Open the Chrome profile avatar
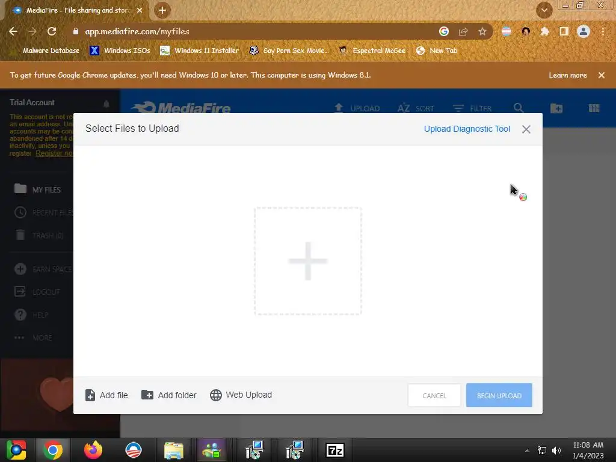 (x=584, y=31)
